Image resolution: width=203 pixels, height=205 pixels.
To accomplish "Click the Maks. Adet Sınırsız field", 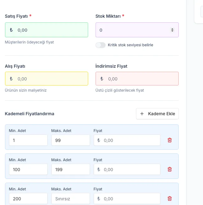I will (x=70, y=199).
